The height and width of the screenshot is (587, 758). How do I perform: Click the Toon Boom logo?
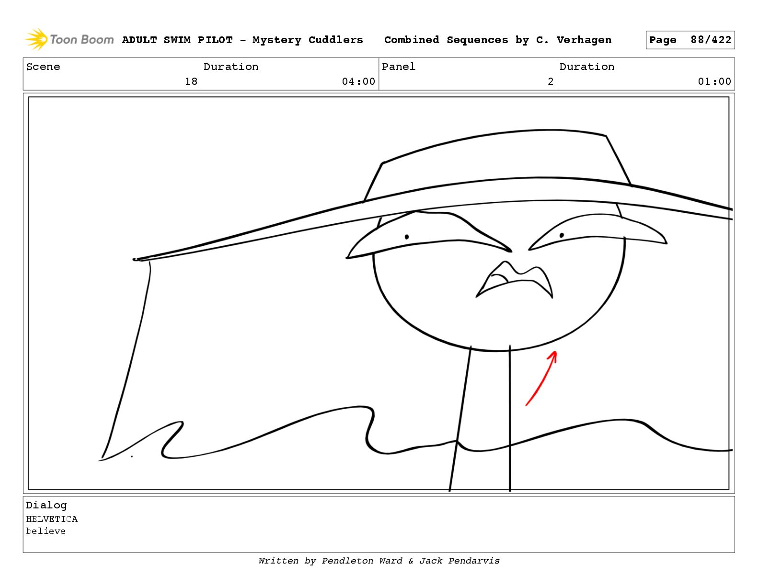pyautogui.click(x=69, y=39)
